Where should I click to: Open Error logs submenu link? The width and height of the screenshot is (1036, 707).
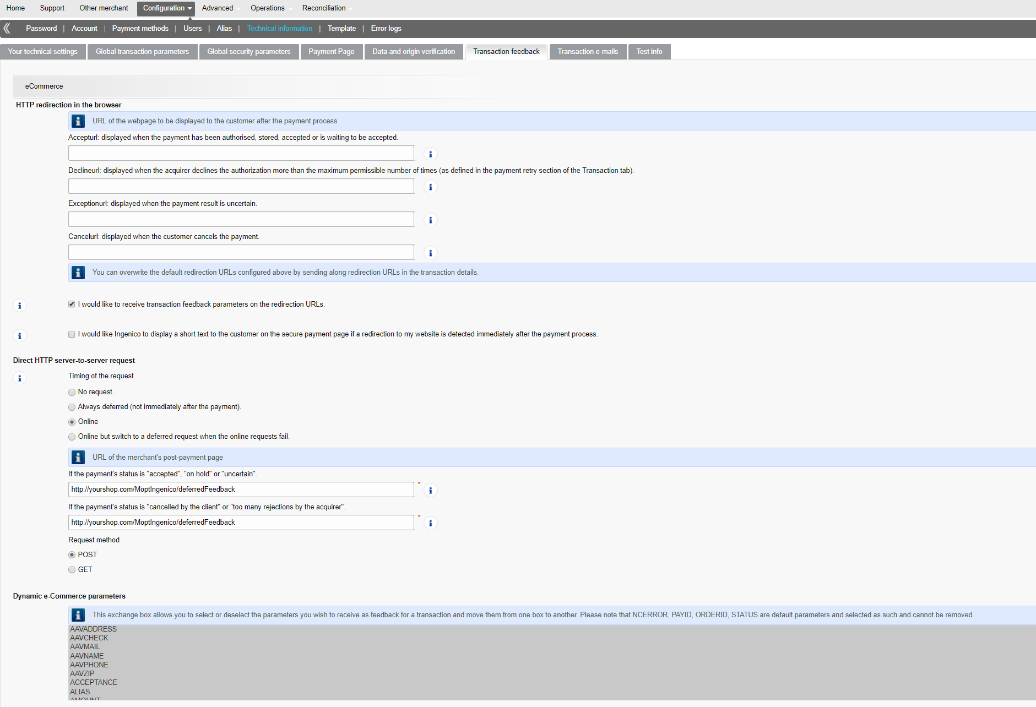[386, 29]
